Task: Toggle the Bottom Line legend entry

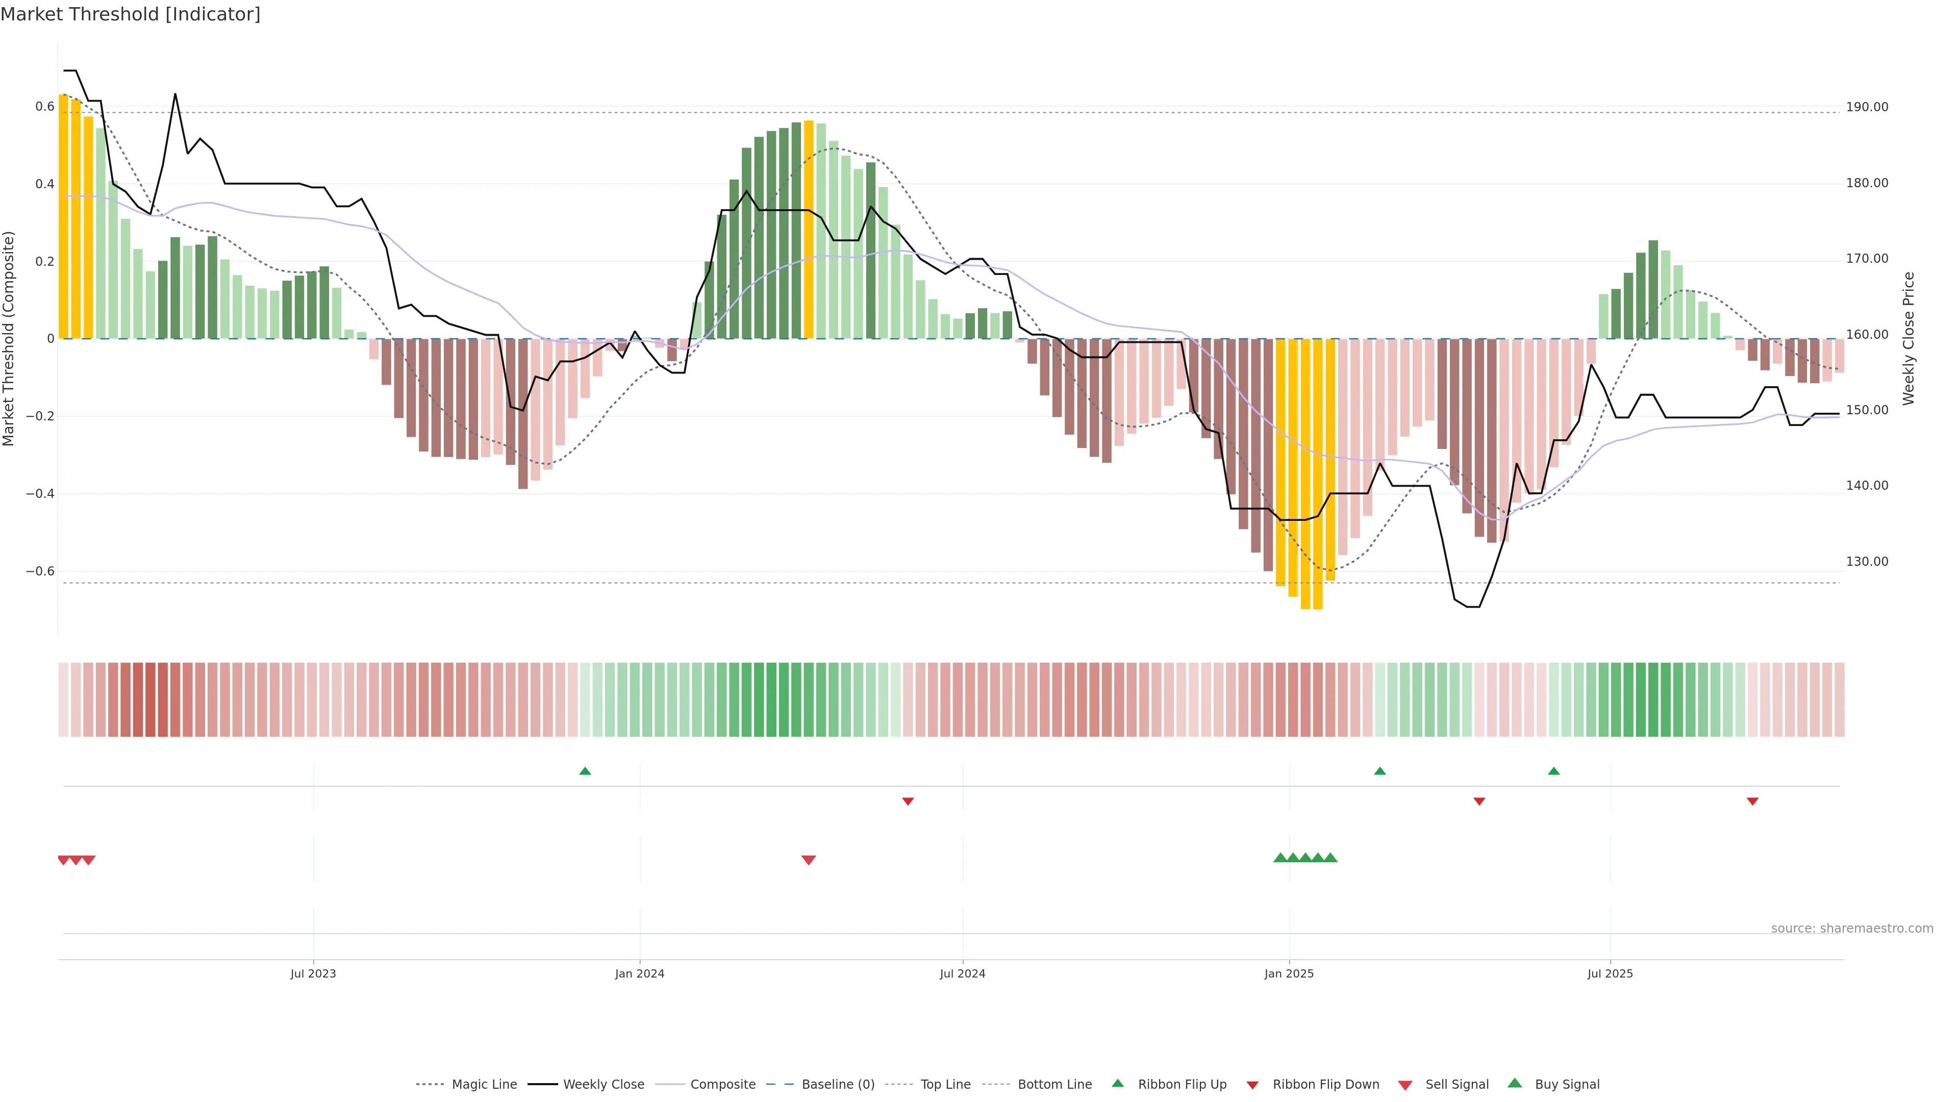Action: click(x=1054, y=1085)
